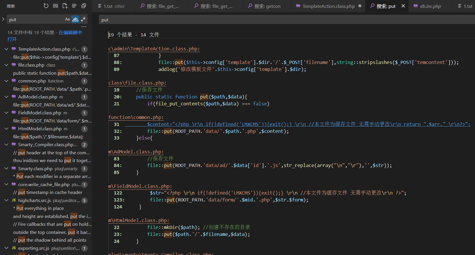475x255 pixels.
Task: Switch to 搜索: getcon tab
Action: pyautogui.click(x=267, y=6)
